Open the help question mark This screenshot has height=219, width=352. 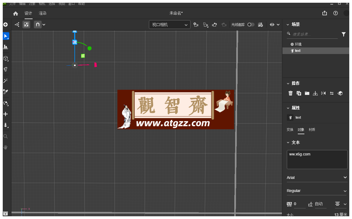336,13
